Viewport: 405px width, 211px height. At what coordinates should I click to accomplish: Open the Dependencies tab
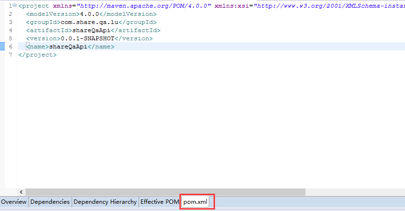(x=50, y=202)
